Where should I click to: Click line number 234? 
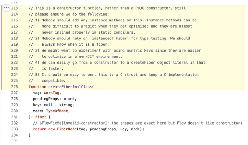[x=15, y=135]
